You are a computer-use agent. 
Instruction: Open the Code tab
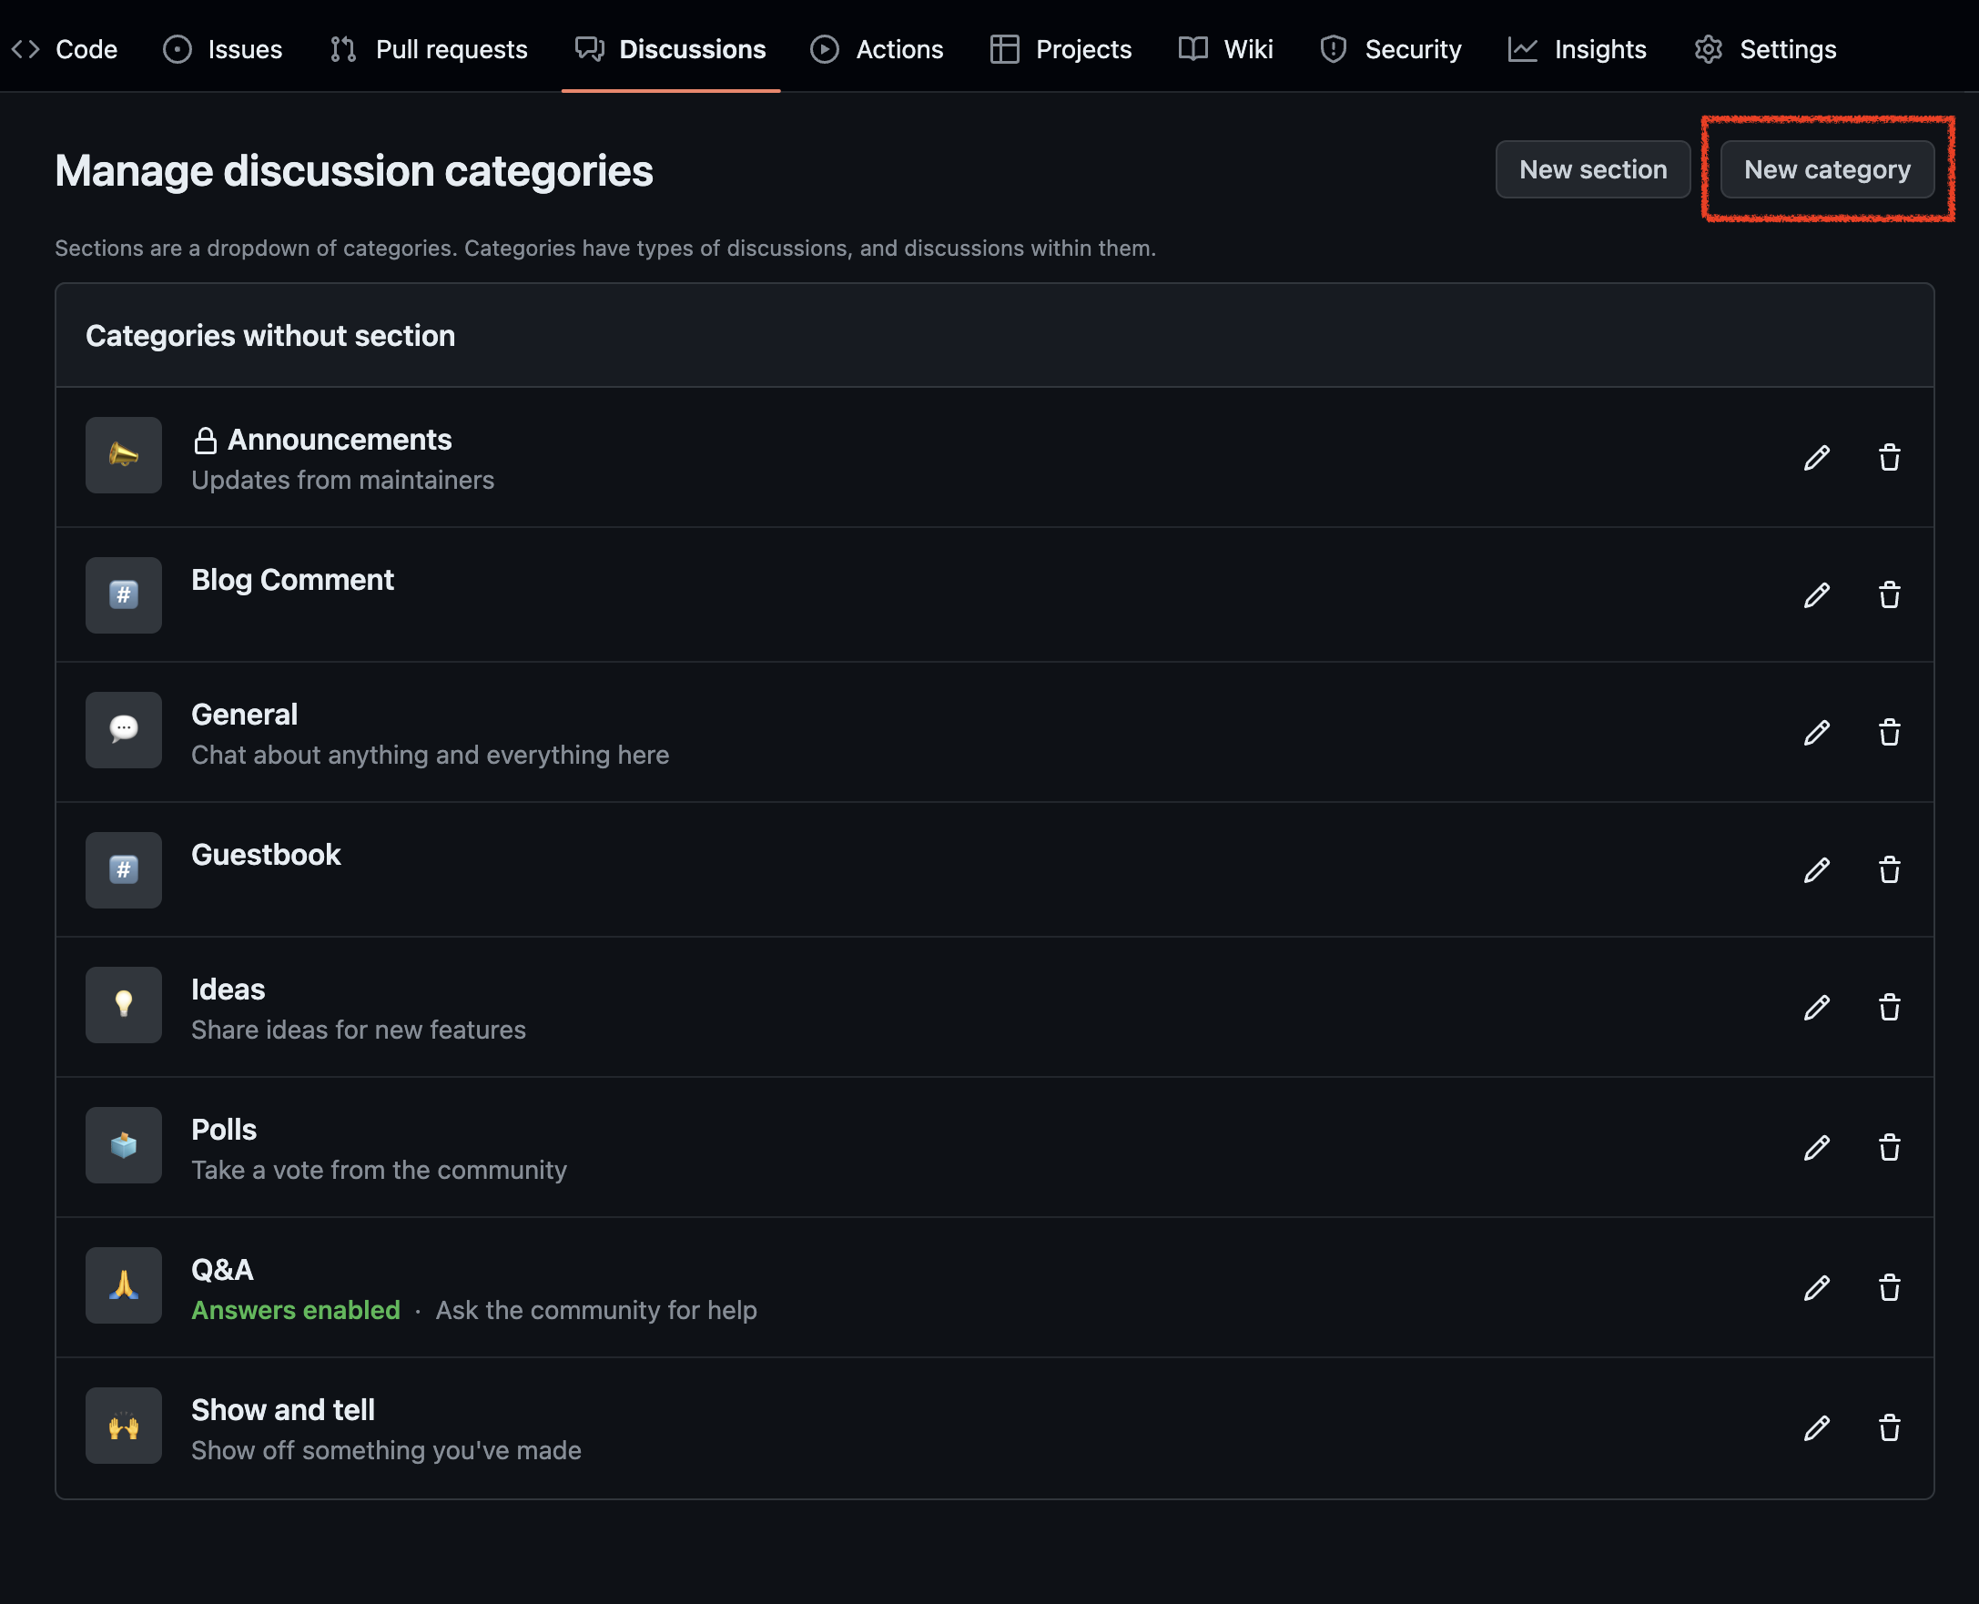(65, 49)
